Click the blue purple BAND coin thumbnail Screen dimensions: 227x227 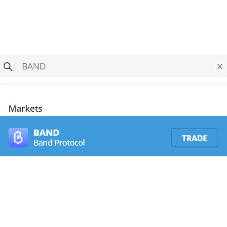pos(18,138)
